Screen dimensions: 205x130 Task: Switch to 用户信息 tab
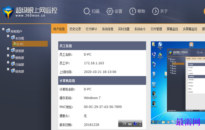pyautogui.click(x=59, y=29)
